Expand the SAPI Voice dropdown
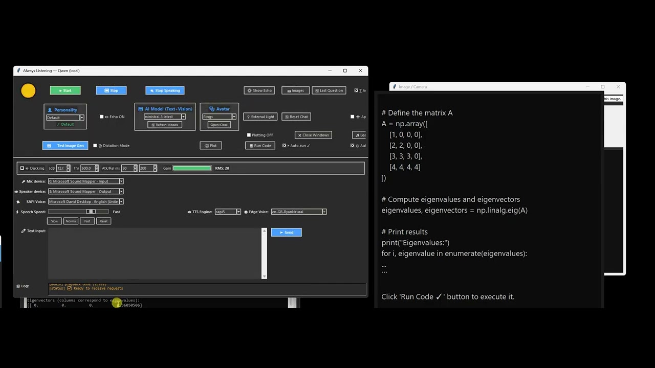 [86, 202]
